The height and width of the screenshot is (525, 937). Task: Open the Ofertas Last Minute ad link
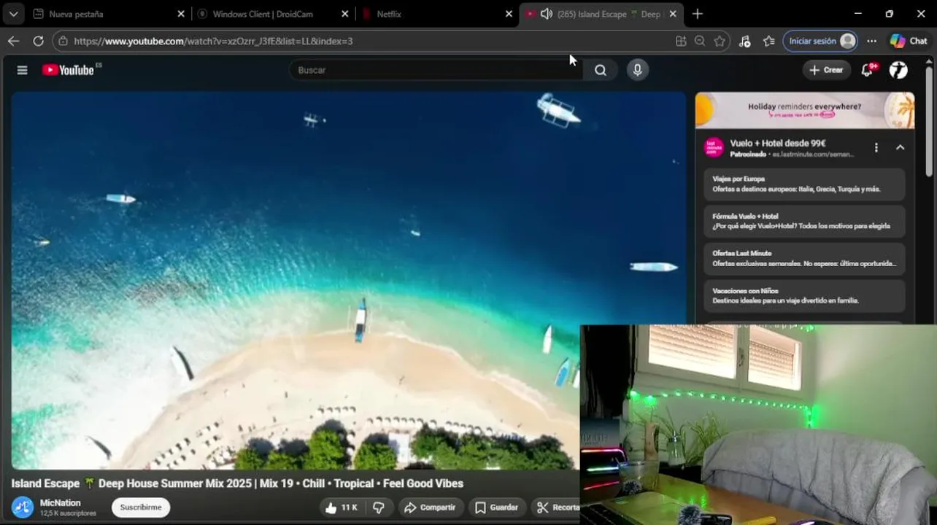[804, 258]
